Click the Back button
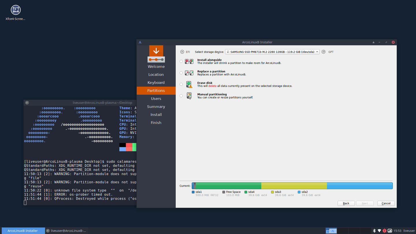The width and height of the screenshot is (416, 234). coord(346,203)
